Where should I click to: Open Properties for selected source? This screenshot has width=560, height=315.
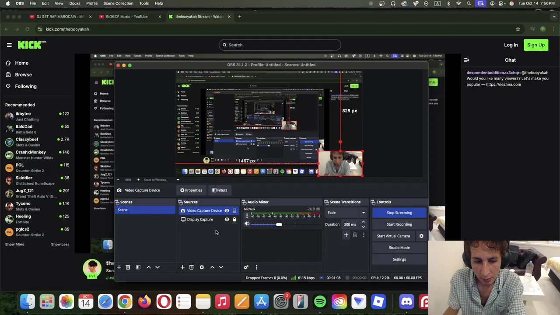[x=191, y=190]
